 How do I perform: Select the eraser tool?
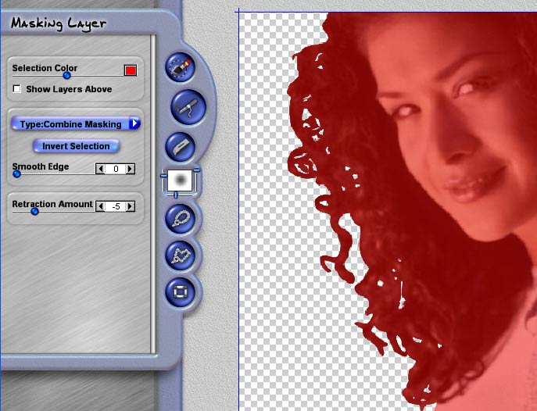180,147
